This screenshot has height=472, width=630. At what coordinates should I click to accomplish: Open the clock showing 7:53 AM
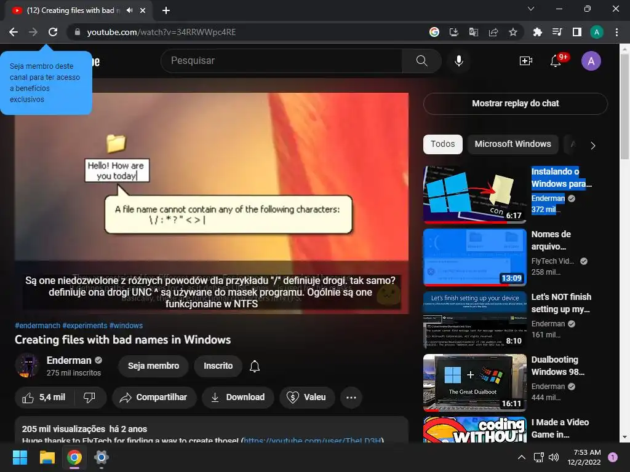point(584,457)
